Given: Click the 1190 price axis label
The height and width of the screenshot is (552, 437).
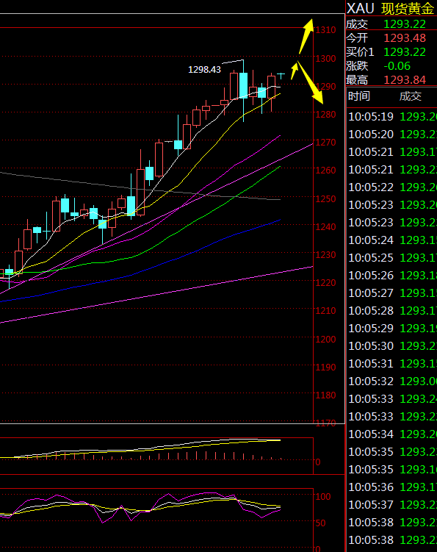Looking at the screenshot, I should [x=325, y=367].
